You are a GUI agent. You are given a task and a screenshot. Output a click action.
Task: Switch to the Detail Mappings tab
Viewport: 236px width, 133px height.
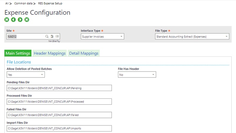[83, 53]
